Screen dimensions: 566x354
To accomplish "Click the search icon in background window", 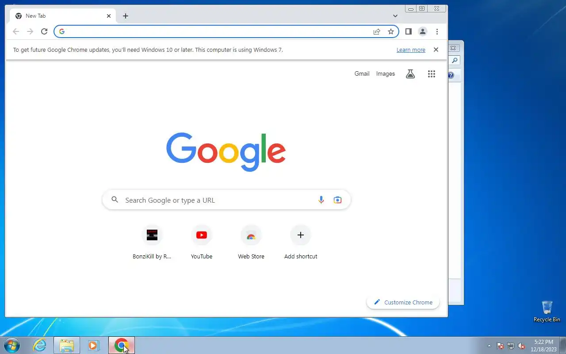I will point(454,61).
